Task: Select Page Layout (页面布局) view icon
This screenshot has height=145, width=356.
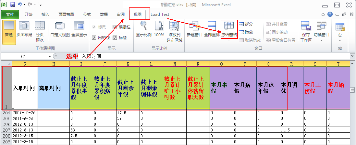Action: click(24, 26)
